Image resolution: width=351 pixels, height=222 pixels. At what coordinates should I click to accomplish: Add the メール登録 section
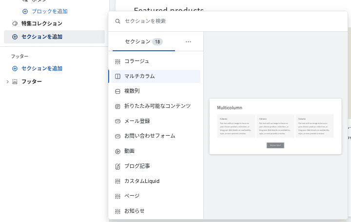click(x=156, y=121)
